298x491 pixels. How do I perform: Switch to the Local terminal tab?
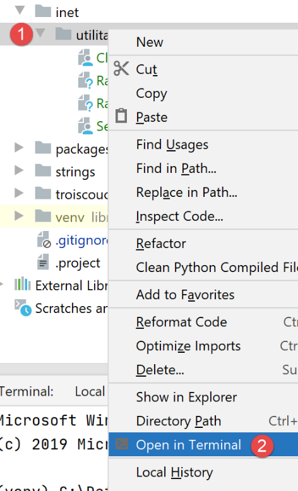(90, 392)
